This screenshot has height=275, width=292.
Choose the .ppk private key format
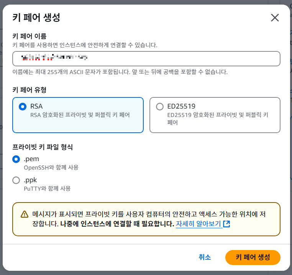click(x=16, y=180)
